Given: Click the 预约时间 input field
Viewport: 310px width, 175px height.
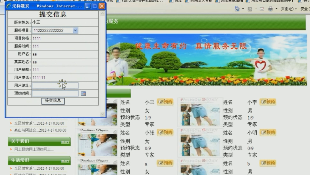Looking at the screenshot, I should tap(55, 93).
